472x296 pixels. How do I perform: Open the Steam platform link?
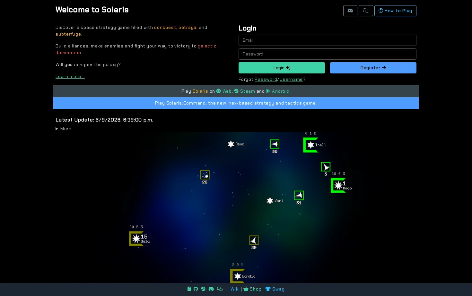click(x=248, y=91)
